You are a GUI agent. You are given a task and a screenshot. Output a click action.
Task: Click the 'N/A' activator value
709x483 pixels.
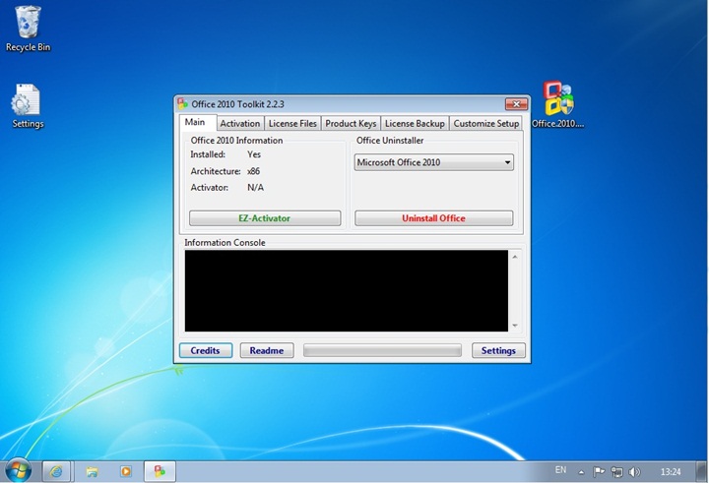pos(255,188)
